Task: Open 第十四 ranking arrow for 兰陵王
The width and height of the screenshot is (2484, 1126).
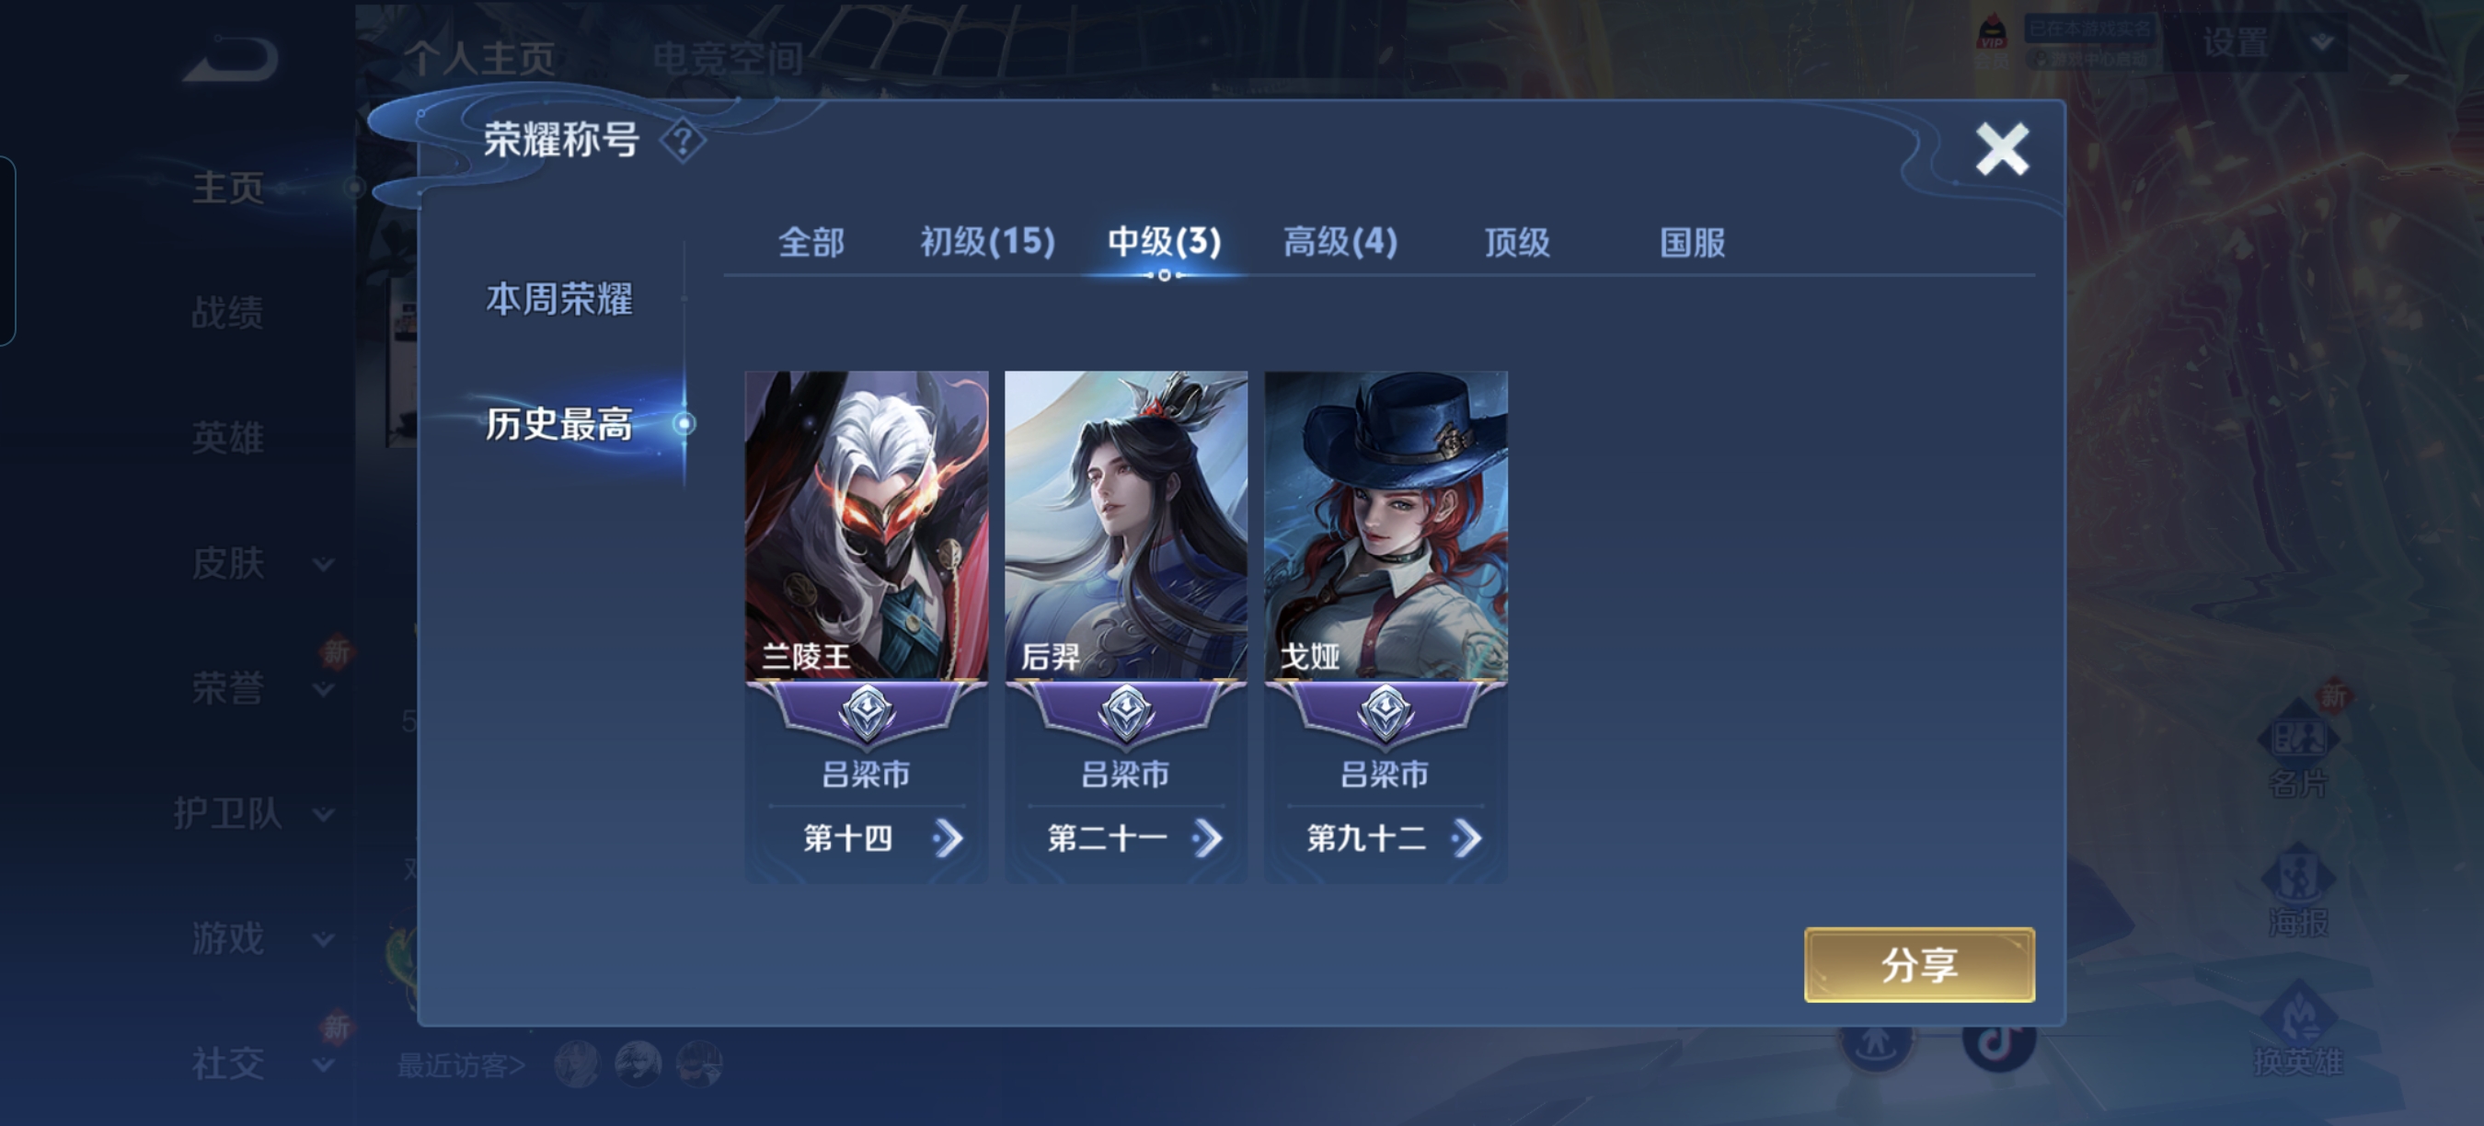Action: pyautogui.click(x=948, y=839)
